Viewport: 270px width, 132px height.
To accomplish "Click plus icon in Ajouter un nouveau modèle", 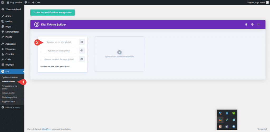I will click(x=119, y=52).
